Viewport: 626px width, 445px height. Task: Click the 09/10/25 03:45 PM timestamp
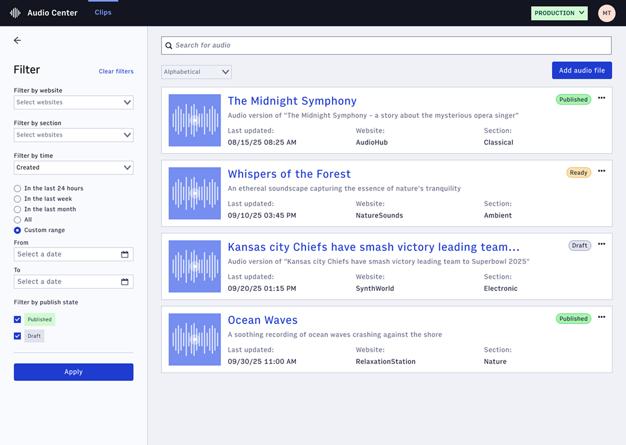262,215
